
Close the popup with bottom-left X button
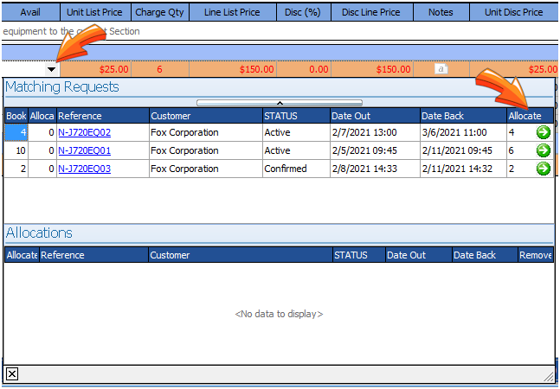click(12, 373)
